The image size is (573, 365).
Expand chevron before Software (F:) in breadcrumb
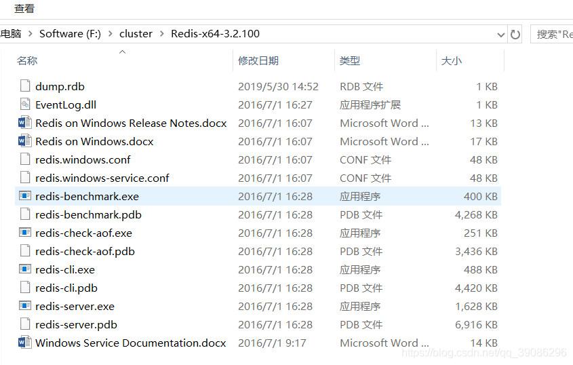click(31, 34)
